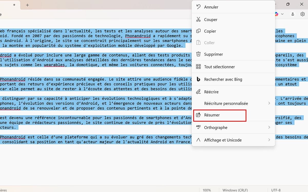The width and height of the screenshot is (308, 192).
Task: Click the Réécrire pen icon
Action: coord(198,92)
